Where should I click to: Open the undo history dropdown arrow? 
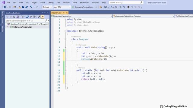point(34,7)
